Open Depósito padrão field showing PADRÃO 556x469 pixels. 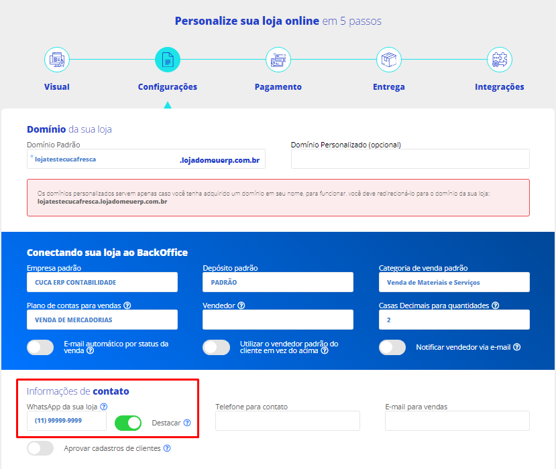click(x=278, y=282)
